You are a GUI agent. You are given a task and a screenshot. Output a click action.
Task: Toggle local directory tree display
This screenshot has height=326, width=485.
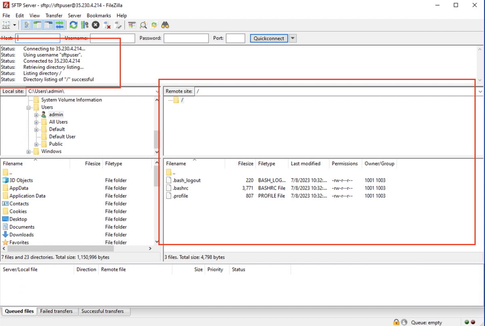37,25
